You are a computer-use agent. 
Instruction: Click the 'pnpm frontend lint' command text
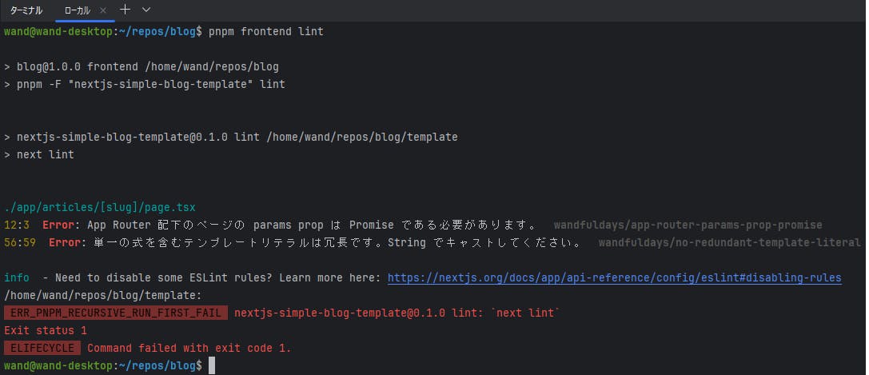click(266, 31)
